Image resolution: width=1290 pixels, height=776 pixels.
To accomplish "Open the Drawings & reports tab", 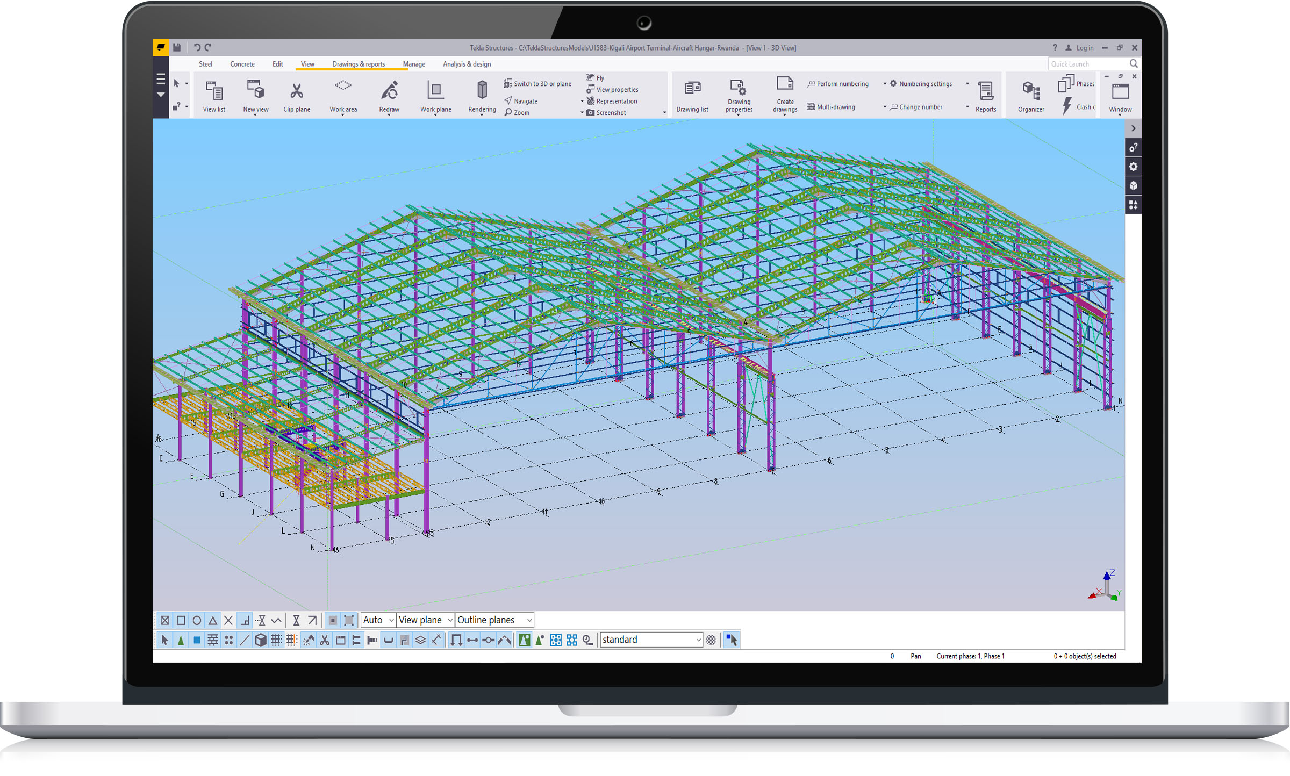I will pyautogui.click(x=359, y=64).
